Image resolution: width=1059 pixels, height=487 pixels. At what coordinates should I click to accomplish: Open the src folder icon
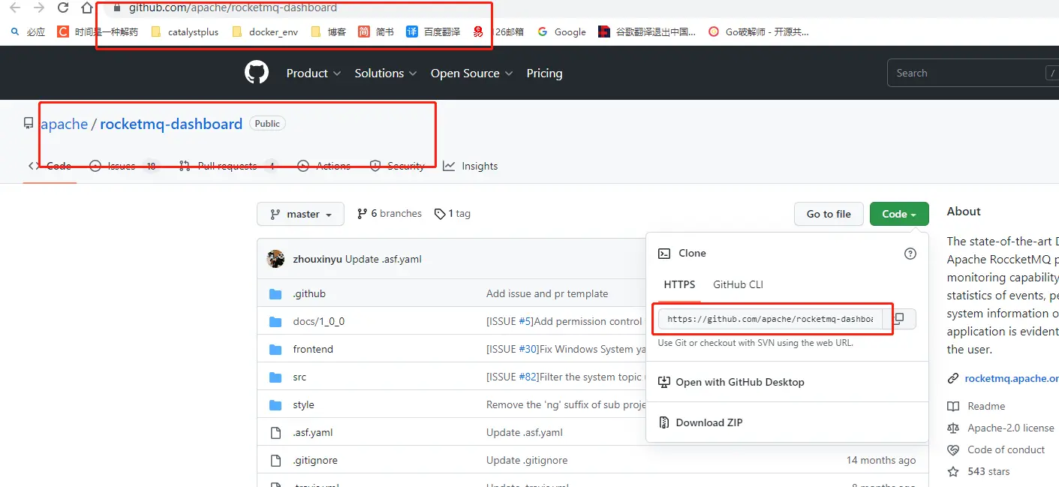pos(275,376)
